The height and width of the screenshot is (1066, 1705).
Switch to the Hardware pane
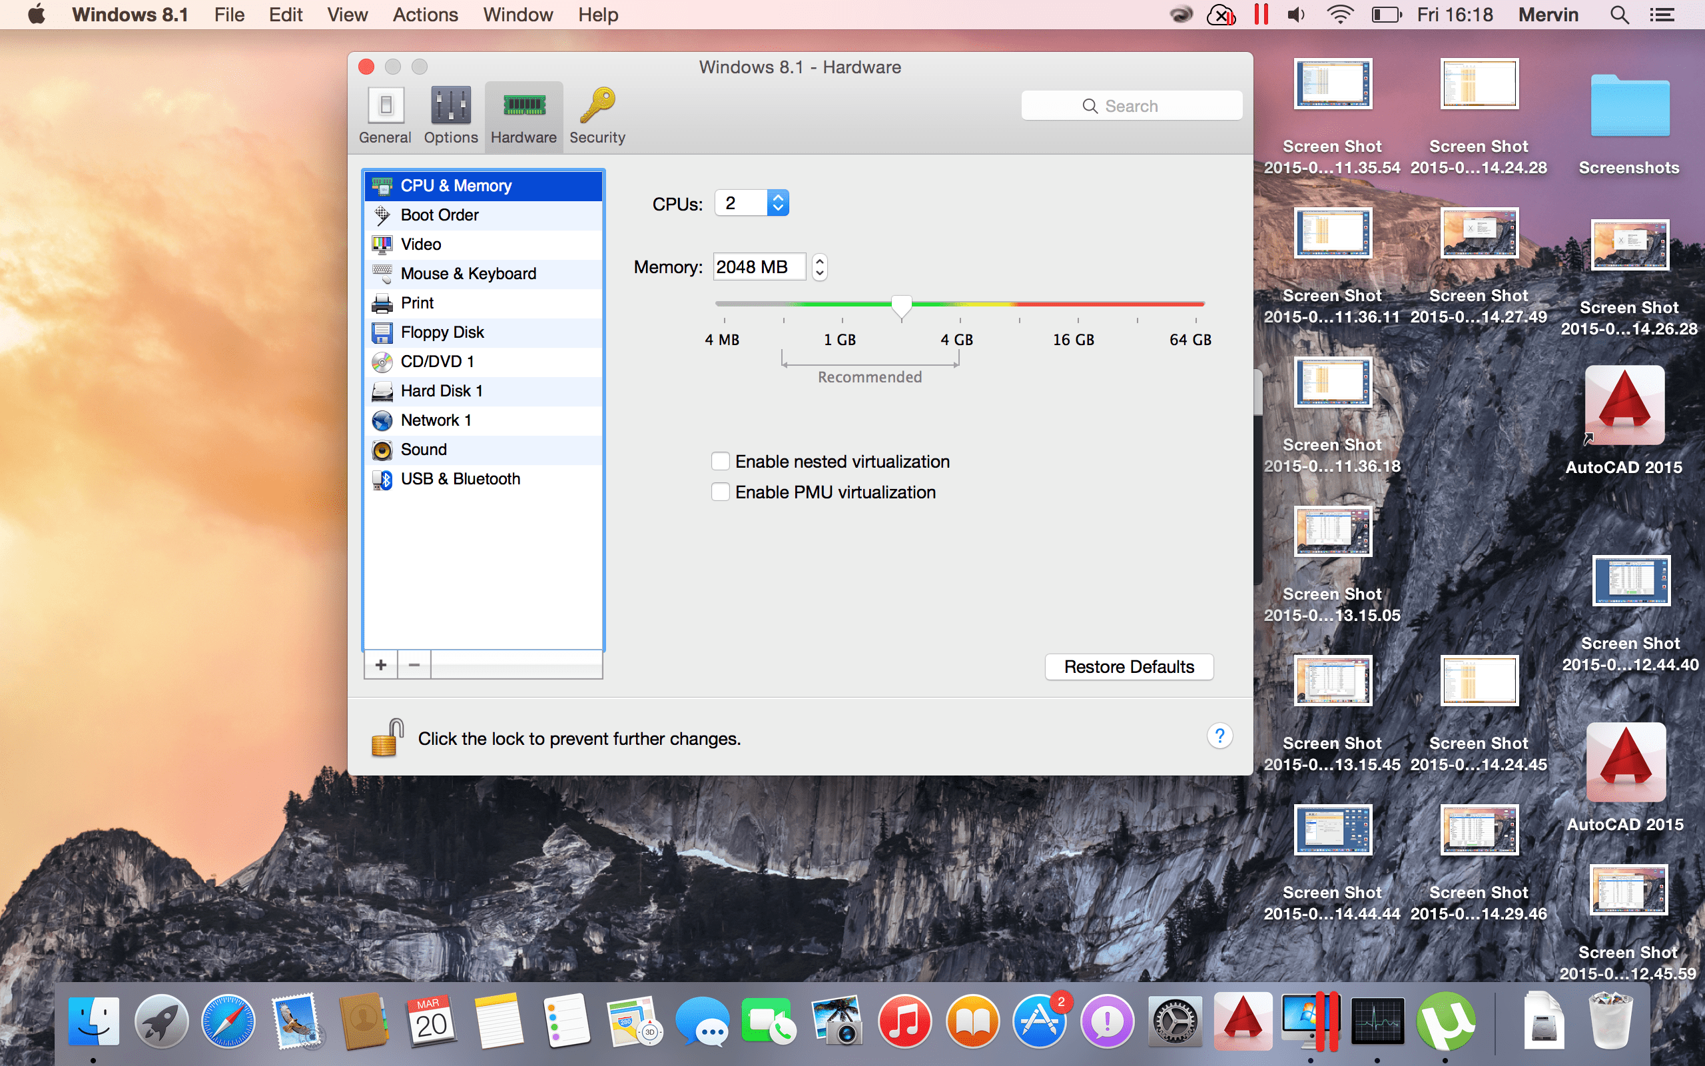523,117
